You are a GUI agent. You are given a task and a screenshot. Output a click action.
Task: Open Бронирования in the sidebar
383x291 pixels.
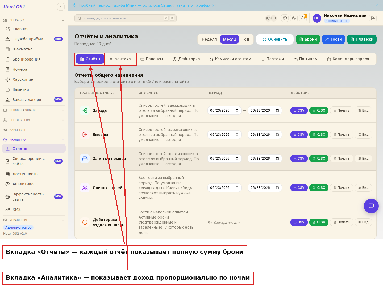tap(34, 59)
